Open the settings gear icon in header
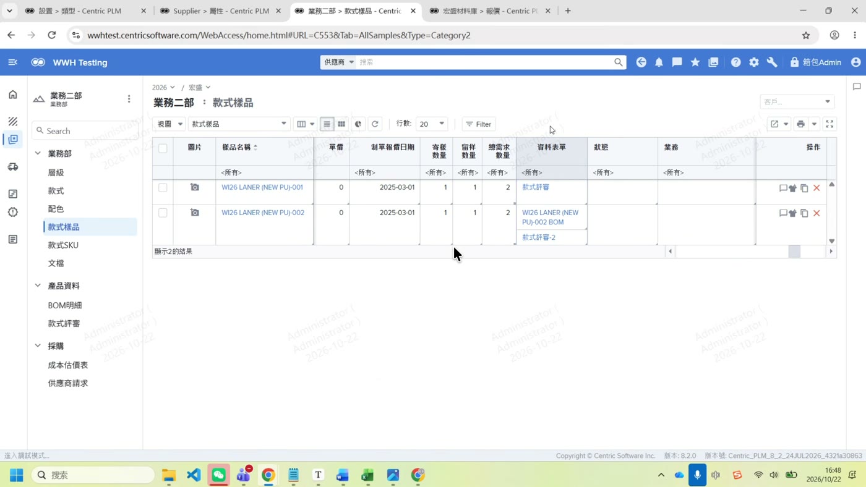 pyautogui.click(x=753, y=62)
